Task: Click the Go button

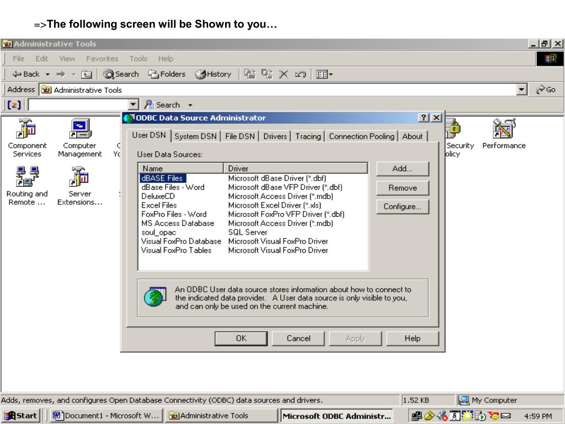Action: [x=546, y=89]
